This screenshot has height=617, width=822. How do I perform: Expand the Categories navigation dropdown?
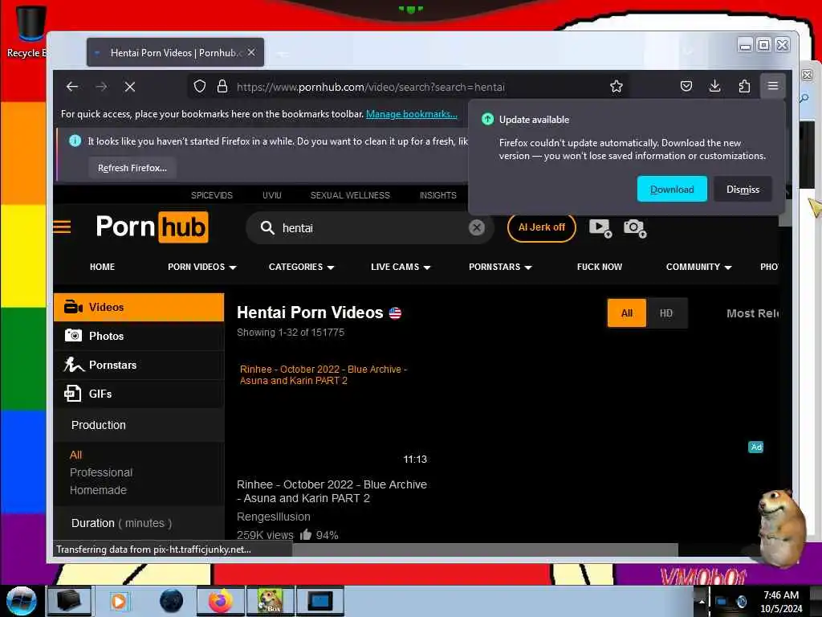pos(302,267)
